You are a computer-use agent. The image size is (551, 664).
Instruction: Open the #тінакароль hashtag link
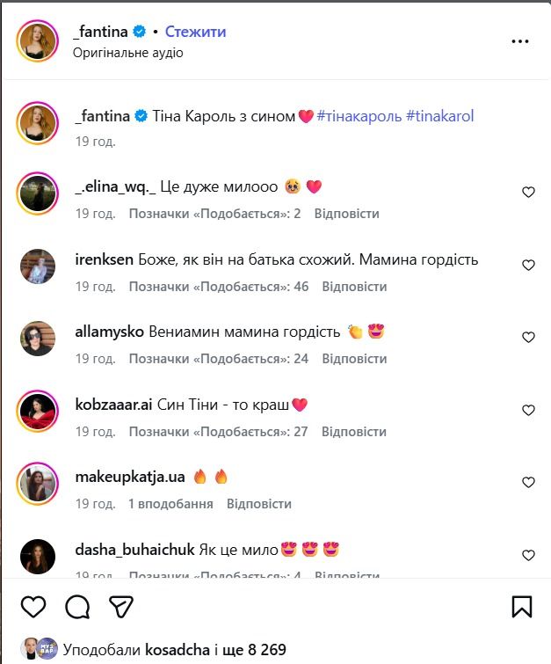358,116
